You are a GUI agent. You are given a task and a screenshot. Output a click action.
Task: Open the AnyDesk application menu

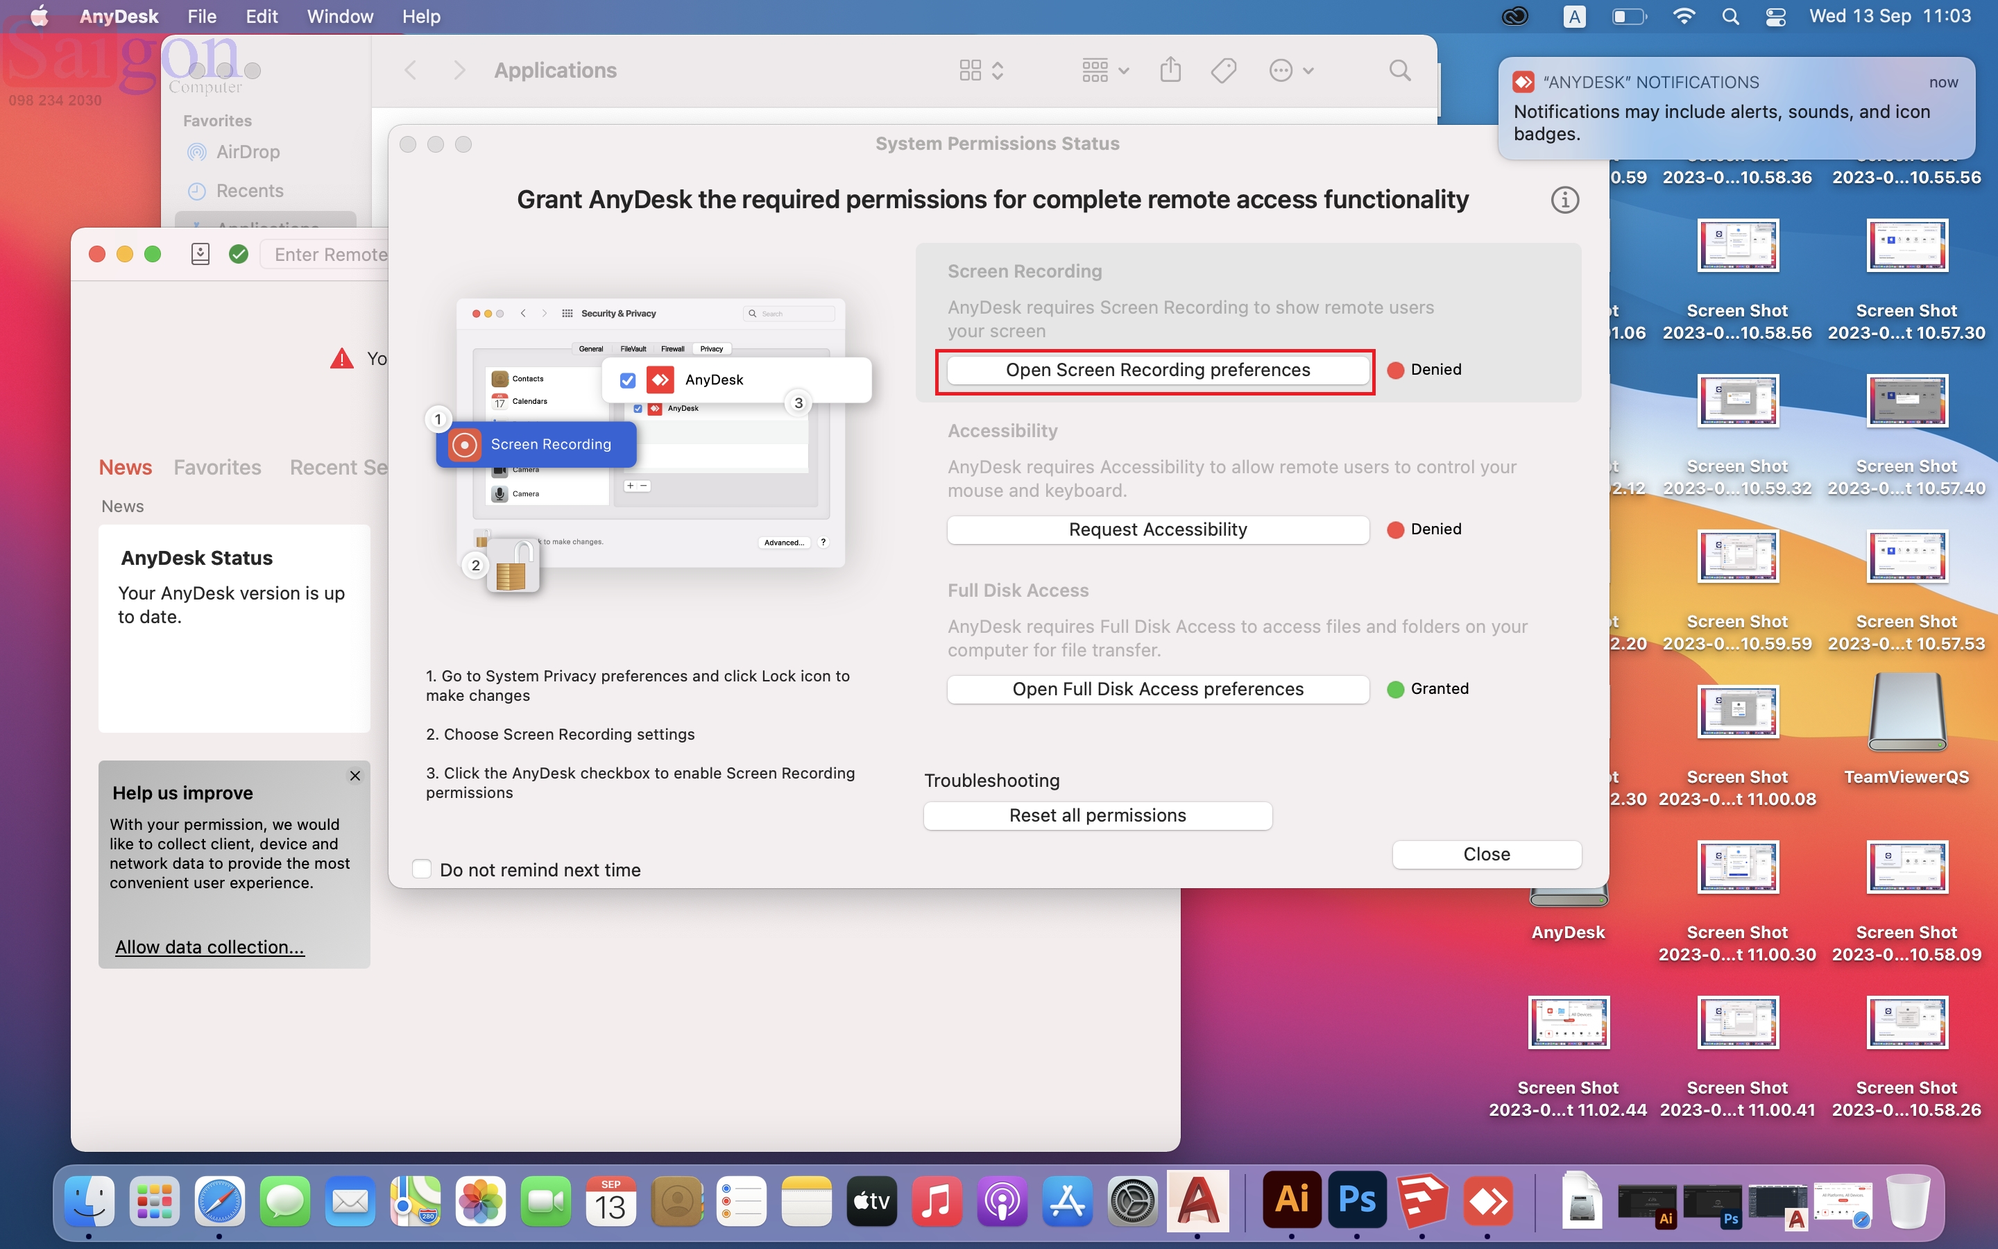point(119,17)
